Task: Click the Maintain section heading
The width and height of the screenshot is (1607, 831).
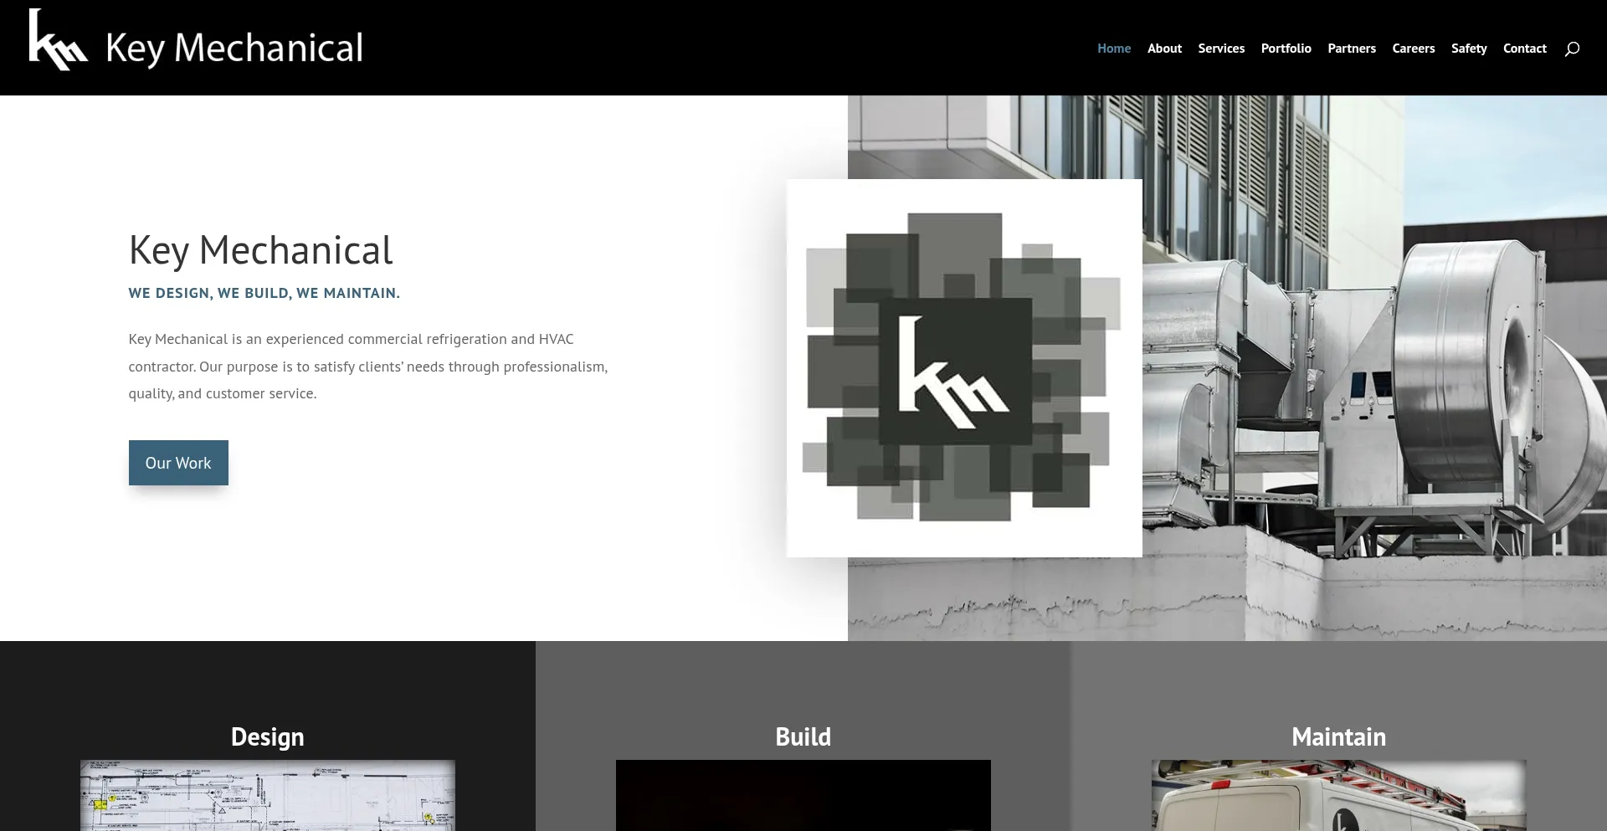Action: coord(1338,737)
